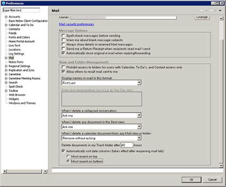Select Contacts in preferences tree
This screenshot has width=226, height=187.
coord(14,29)
